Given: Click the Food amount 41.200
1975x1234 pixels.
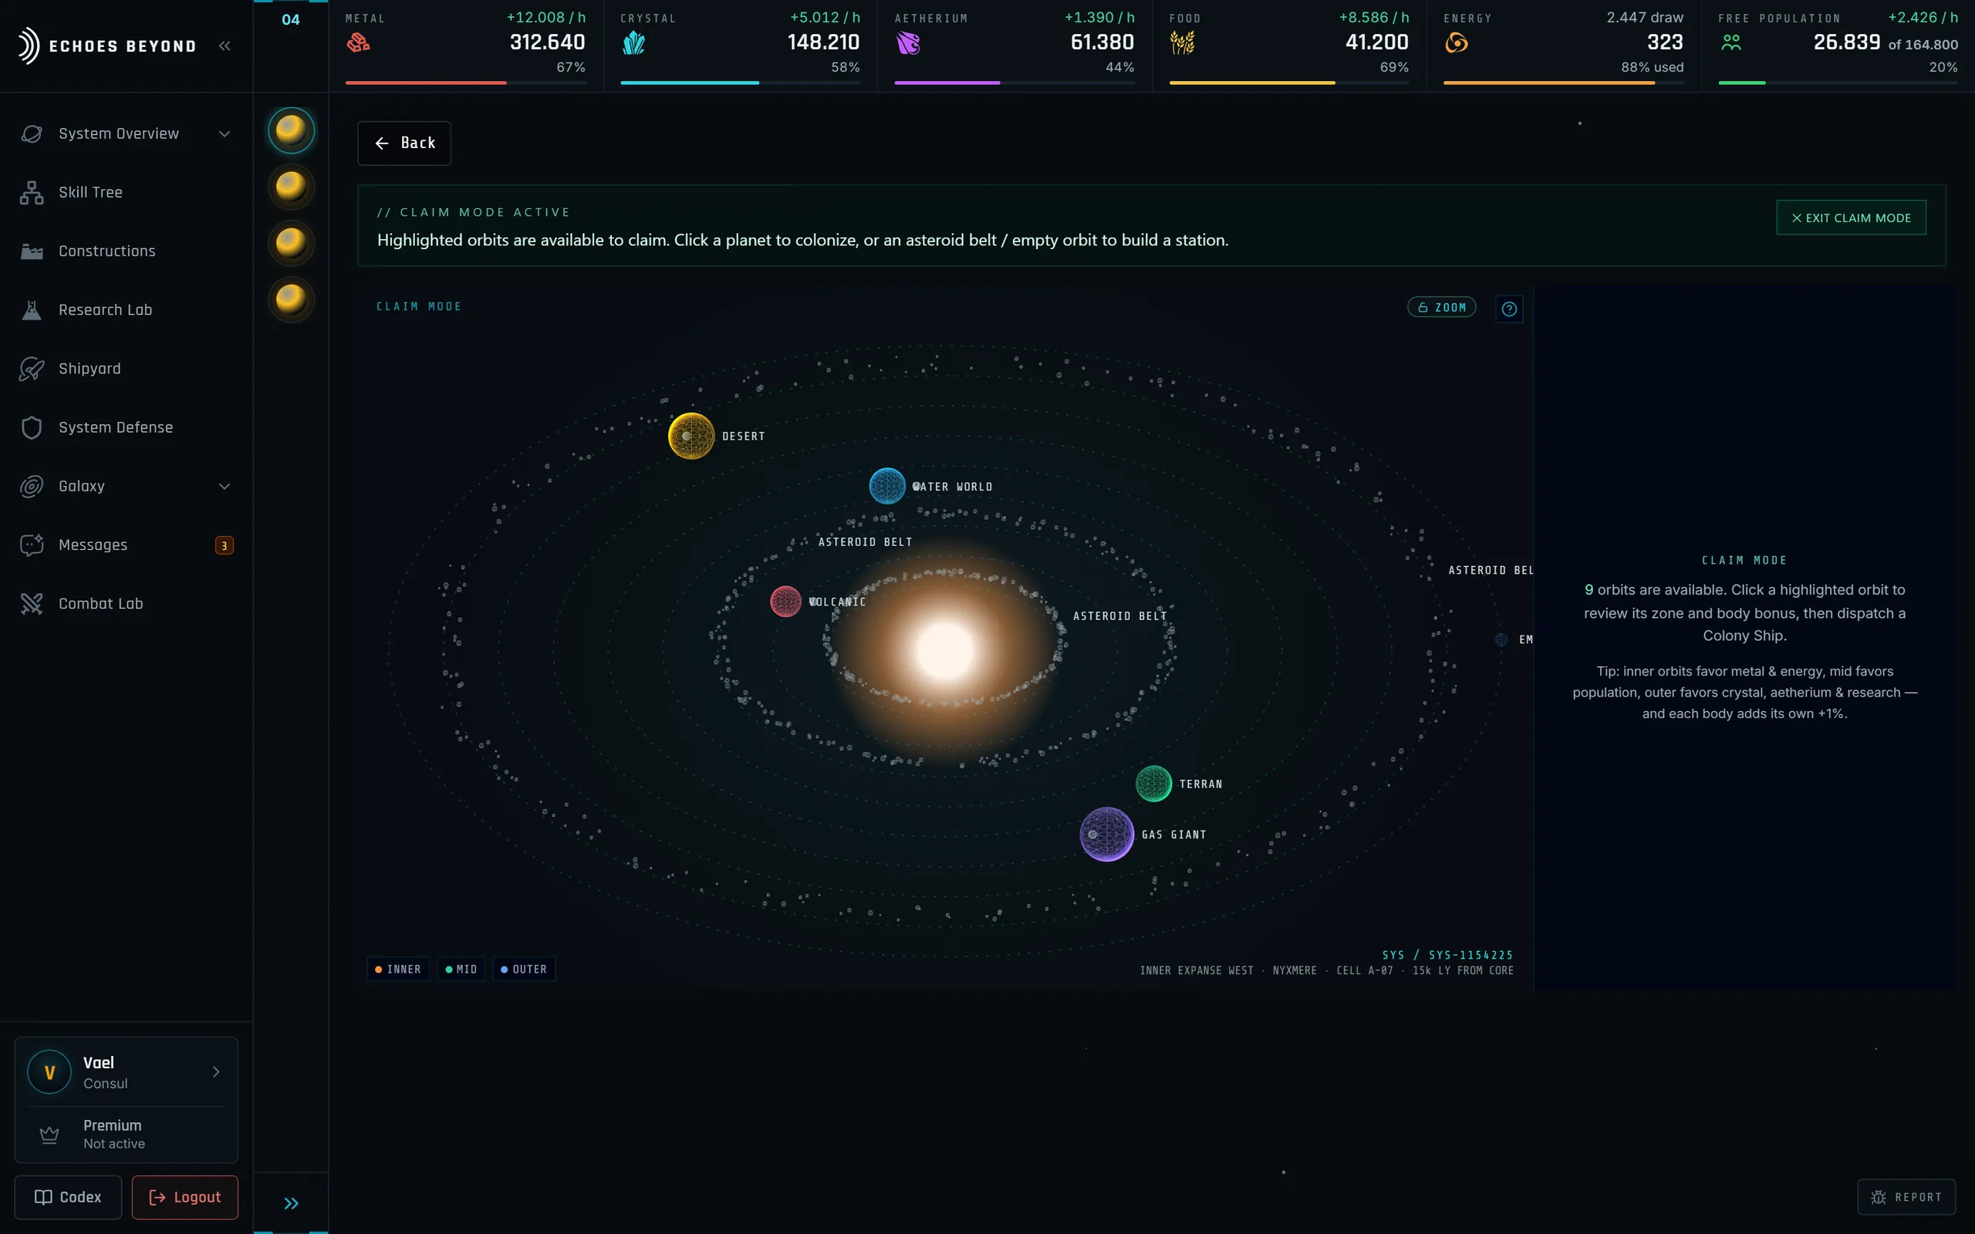Looking at the screenshot, I should coord(1377,42).
